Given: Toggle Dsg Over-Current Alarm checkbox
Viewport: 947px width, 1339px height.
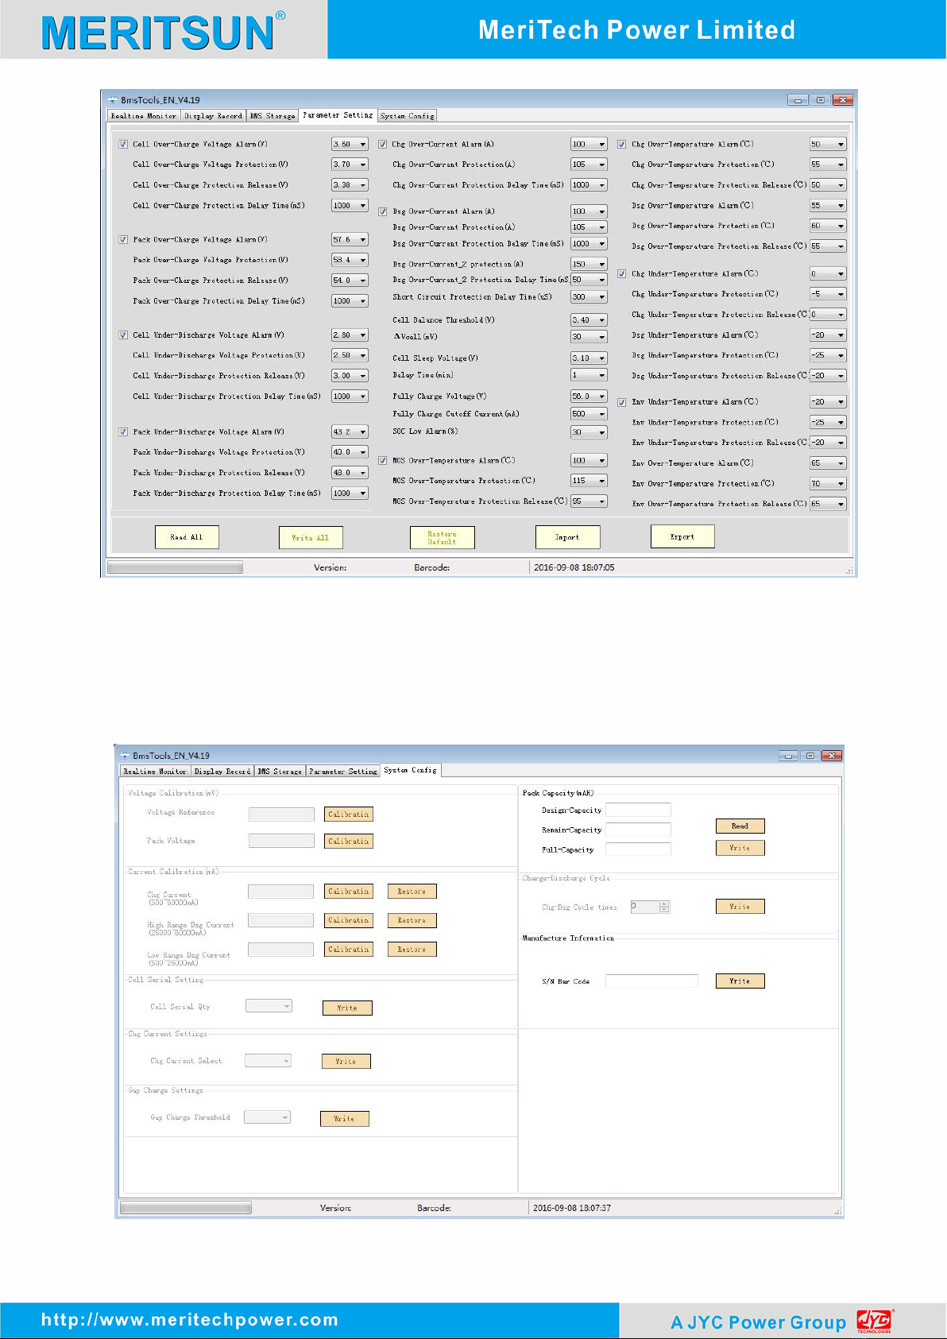Looking at the screenshot, I should point(382,212).
